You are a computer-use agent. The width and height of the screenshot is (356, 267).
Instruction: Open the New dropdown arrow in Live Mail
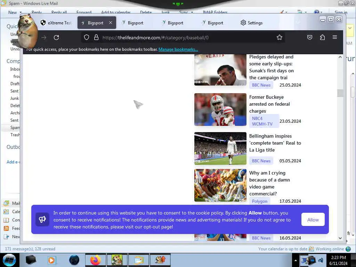coord(21,13)
